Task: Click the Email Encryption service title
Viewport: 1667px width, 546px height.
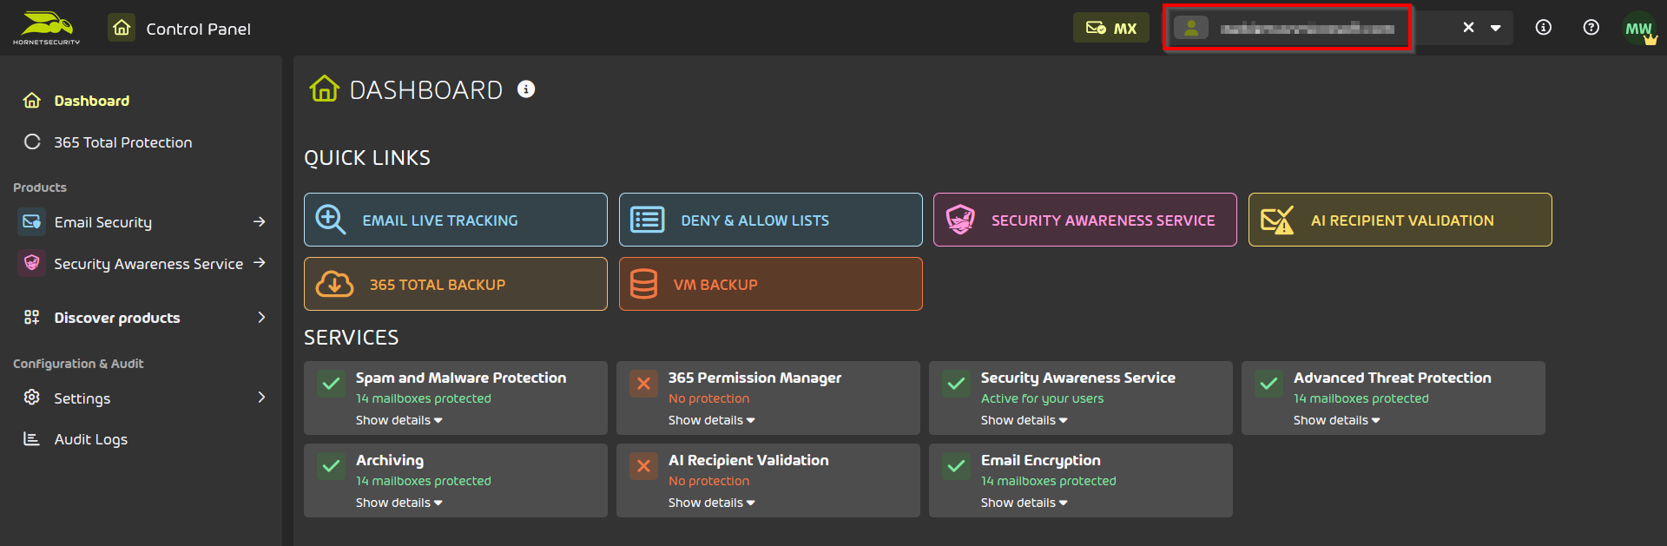Action: [x=1041, y=460]
